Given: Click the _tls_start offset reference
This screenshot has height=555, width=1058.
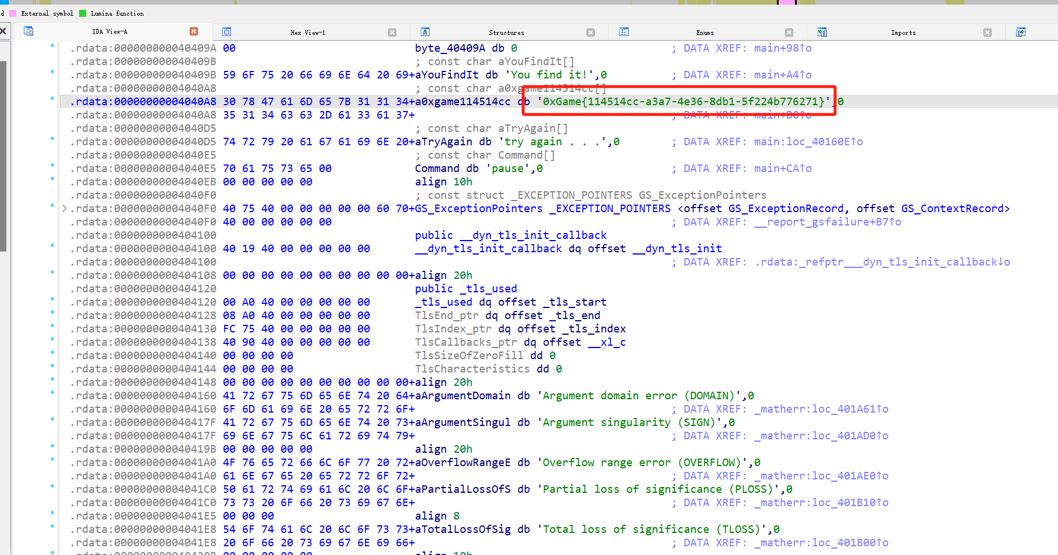Looking at the screenshot, I should (x=575, y=302).
